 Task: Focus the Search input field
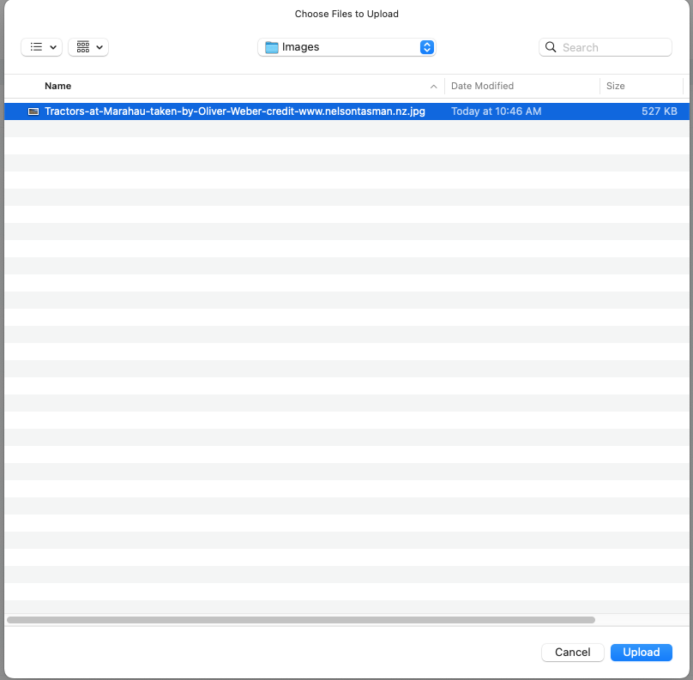[606, 47]
